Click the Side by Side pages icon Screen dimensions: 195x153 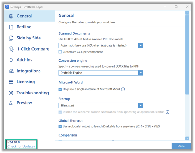11,38
